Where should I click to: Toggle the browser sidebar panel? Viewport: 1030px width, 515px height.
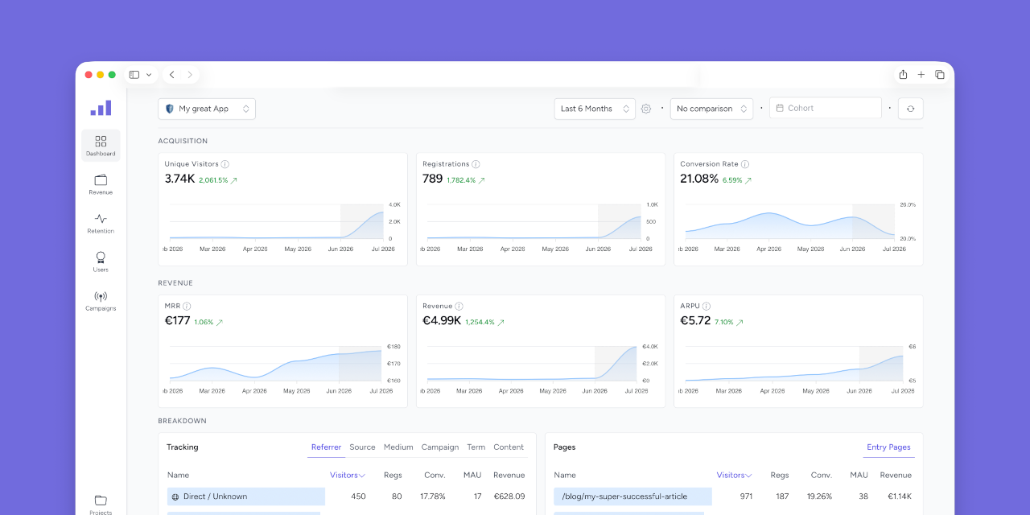[134, 75]
